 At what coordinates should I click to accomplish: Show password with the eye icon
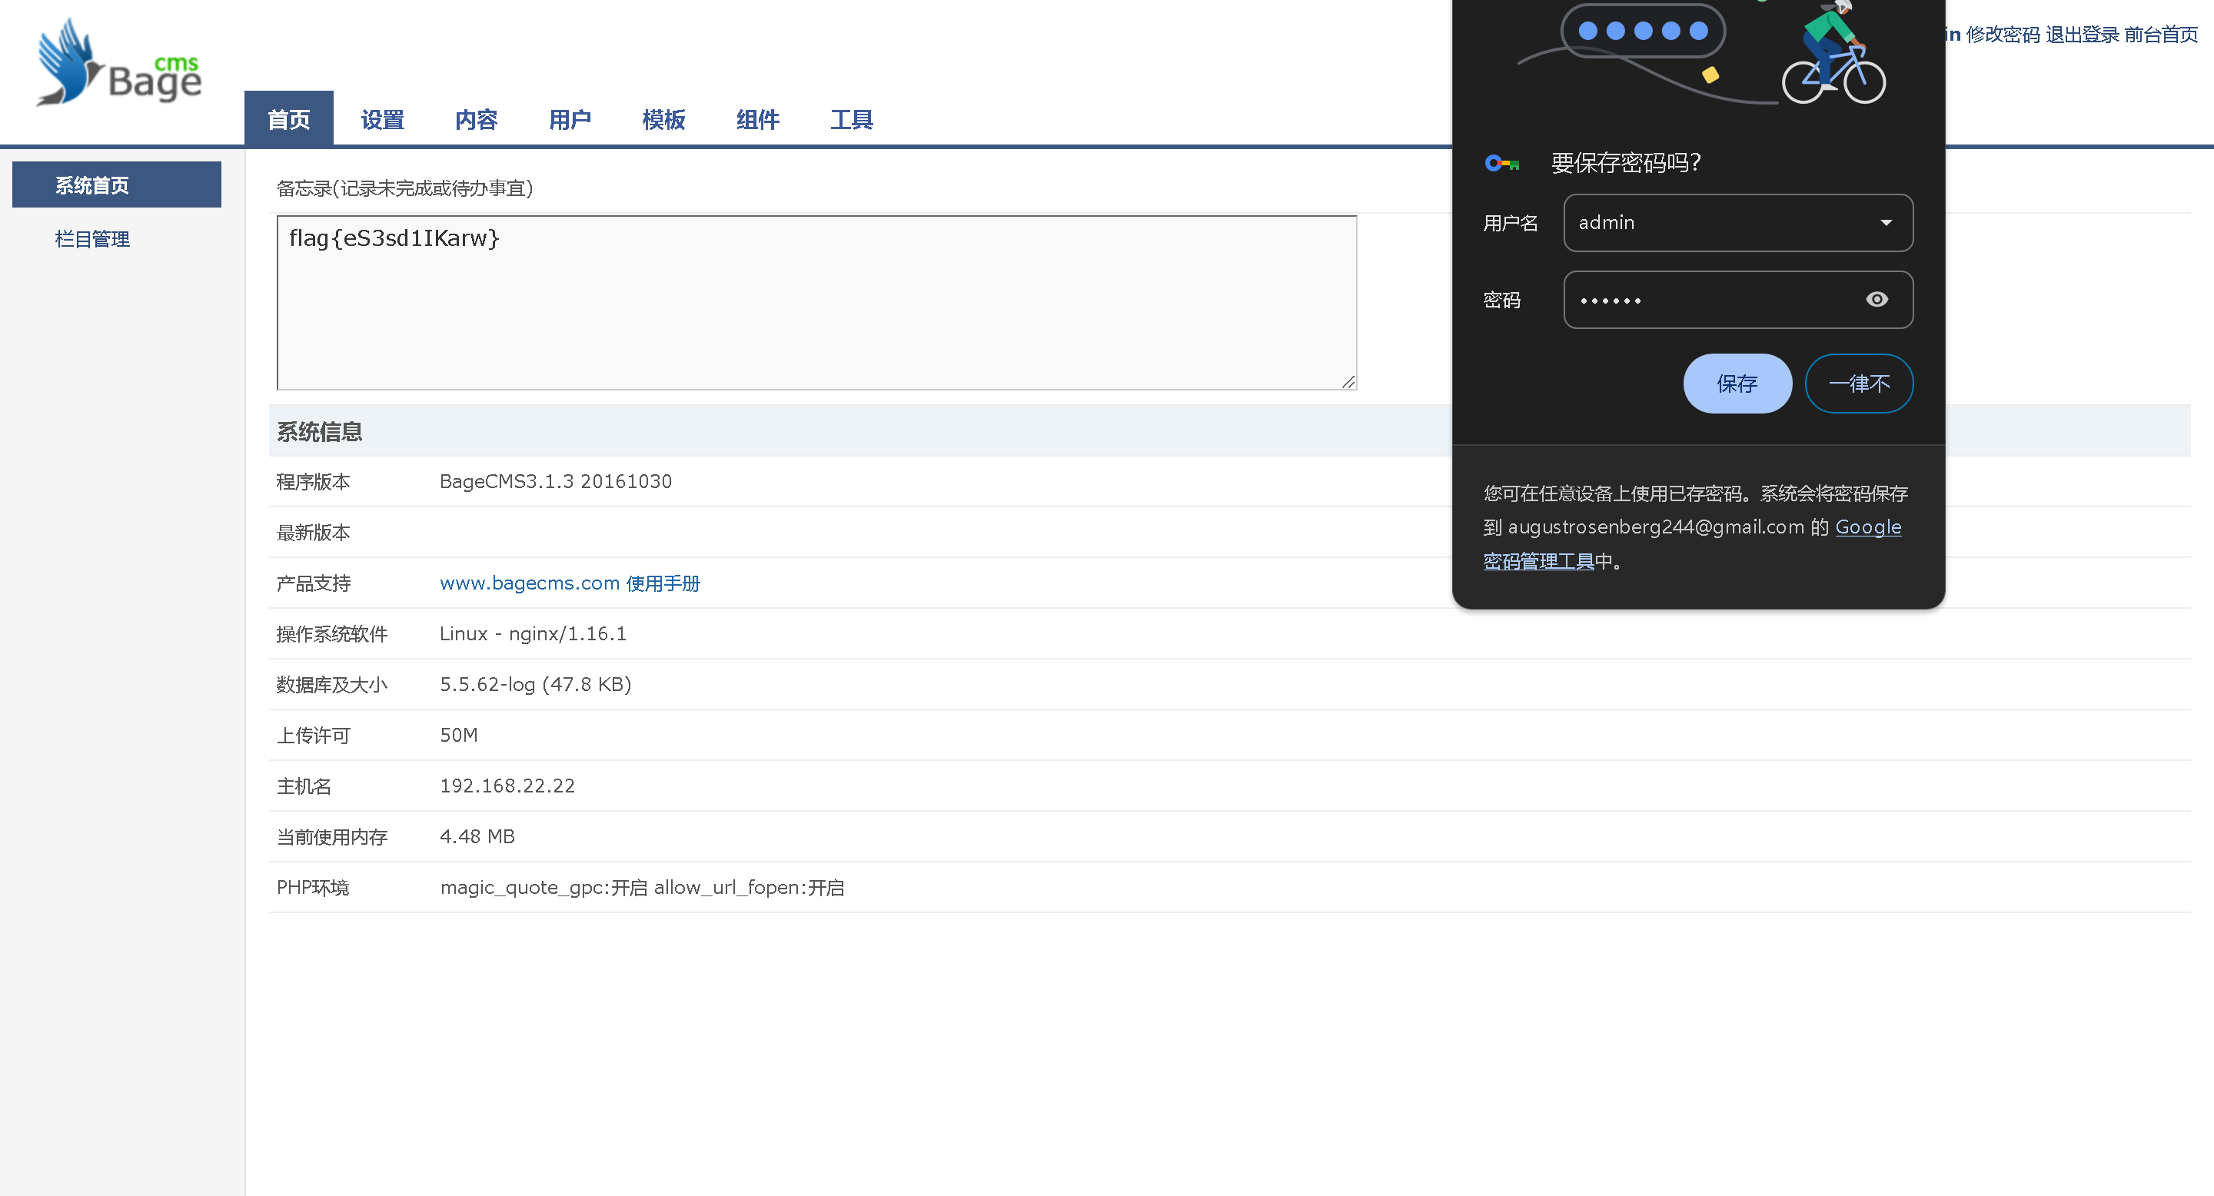coord(1877,300)
